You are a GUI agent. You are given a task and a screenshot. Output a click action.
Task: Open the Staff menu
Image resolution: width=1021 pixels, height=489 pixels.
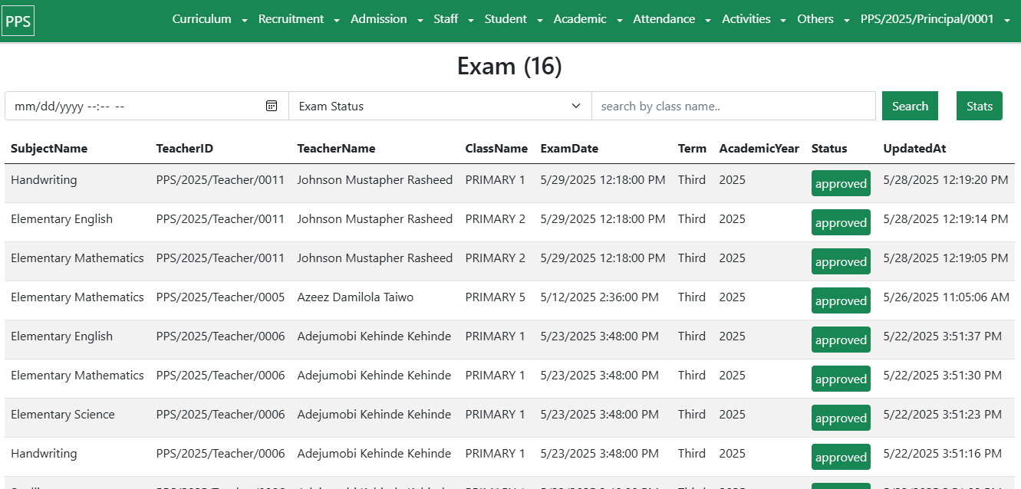(x=453, y=19)
